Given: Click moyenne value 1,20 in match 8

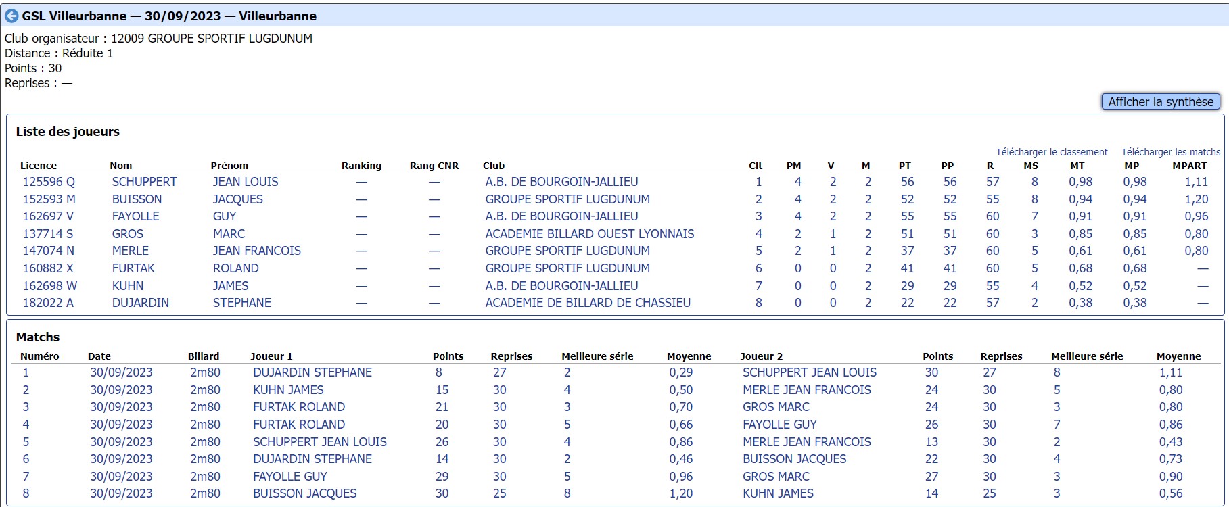Looking at the screenshot, I should click(681, 493).
